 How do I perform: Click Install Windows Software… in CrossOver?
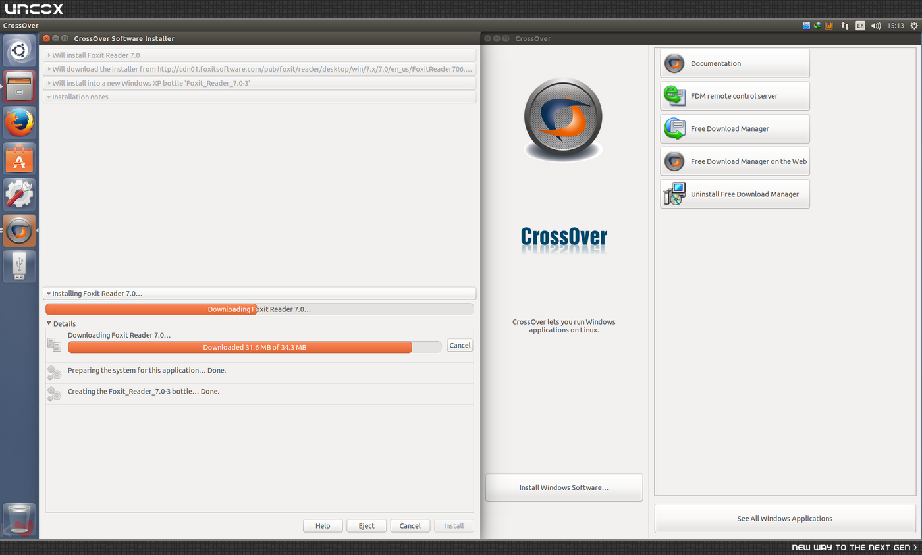click(564, 487)
